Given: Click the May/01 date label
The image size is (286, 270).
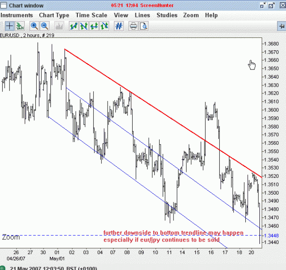Looking at the screenshot, I should click(57, 259).
